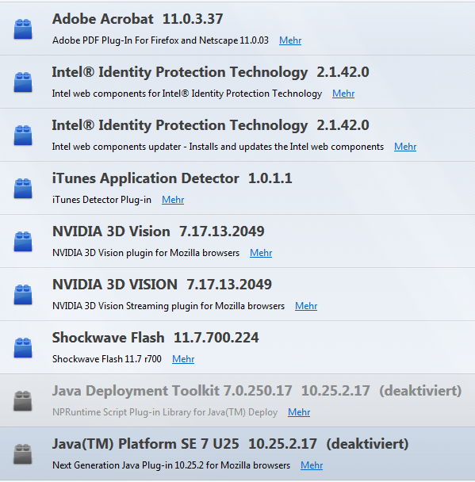475x482 pixels.
Task: Open Mehr link for iTunes Detector Plug-in
Action: (173, 200)
